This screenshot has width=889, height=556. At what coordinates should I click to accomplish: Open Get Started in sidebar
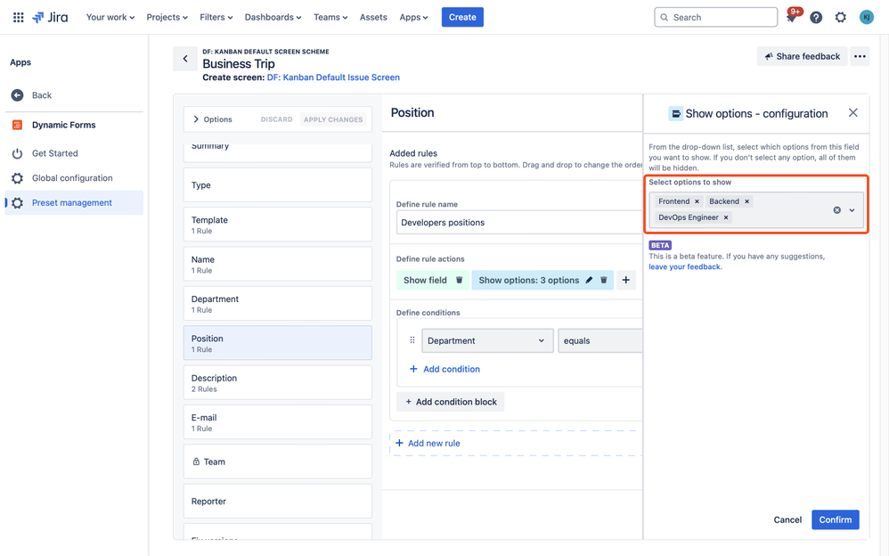pyautogui.click(x=74, y=153)
